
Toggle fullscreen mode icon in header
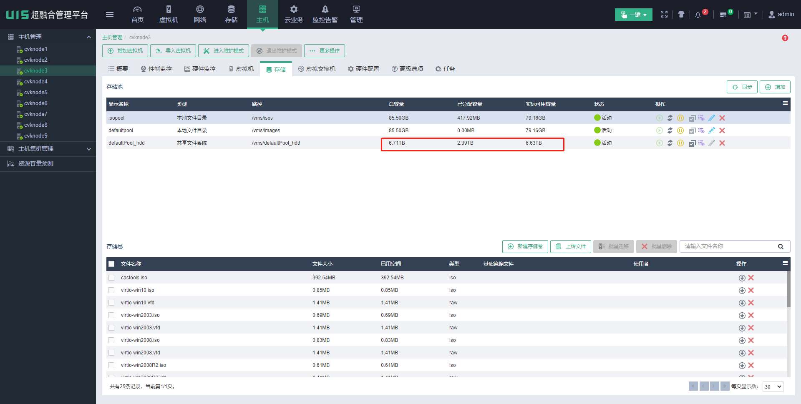pos(664,15)
